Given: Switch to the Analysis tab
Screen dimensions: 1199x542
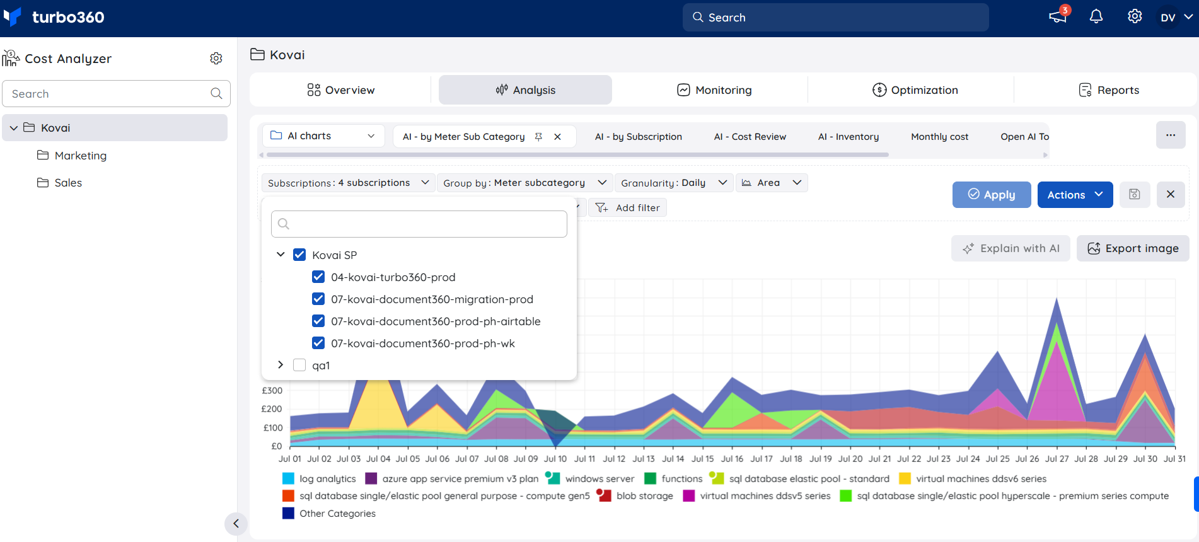Looking at the screenshot, I should [x=525, y=90].
